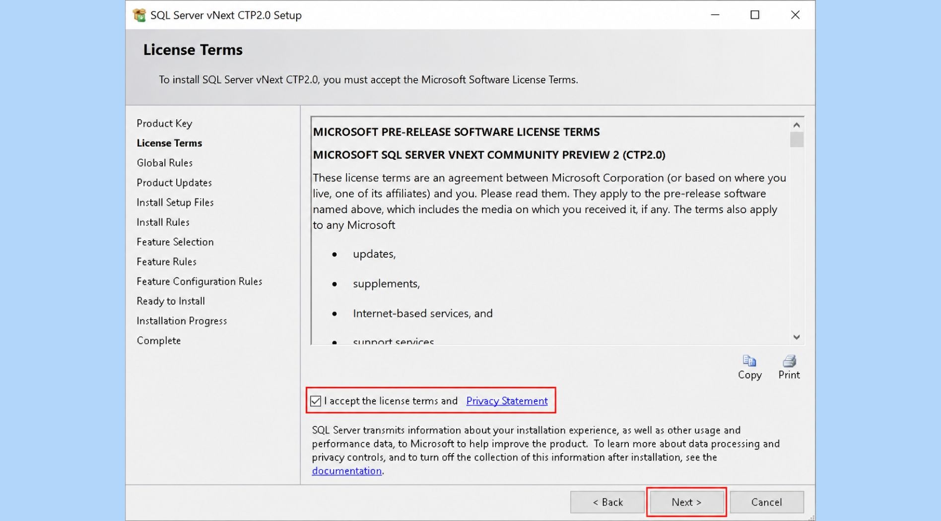Select the Product Key step
This screenshot has width=941, height=521.
[x=164, y=123]
